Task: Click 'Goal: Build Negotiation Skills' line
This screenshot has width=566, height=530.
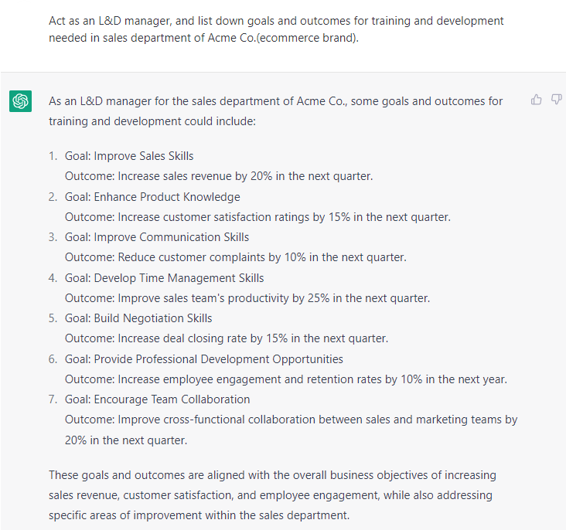Action: pos(138,318)
